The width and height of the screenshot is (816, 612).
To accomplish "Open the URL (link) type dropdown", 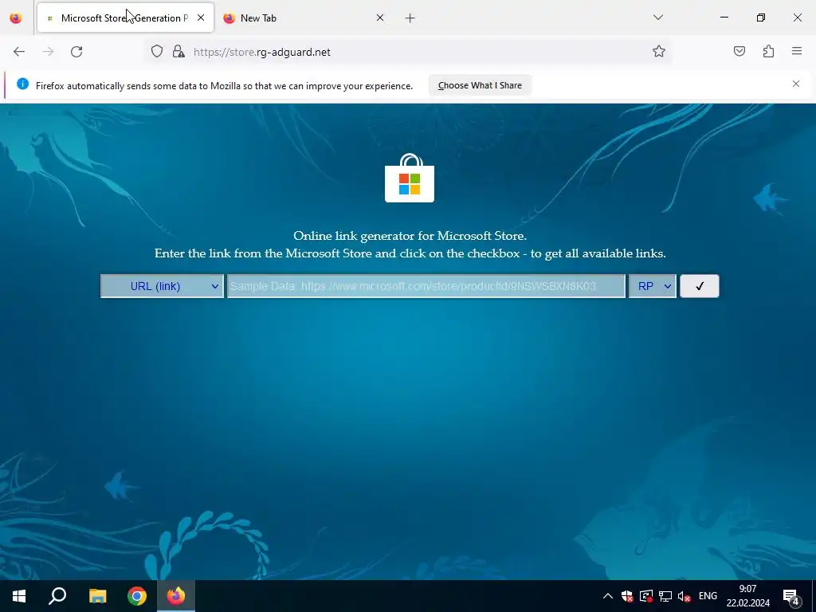I will [162, 286].
